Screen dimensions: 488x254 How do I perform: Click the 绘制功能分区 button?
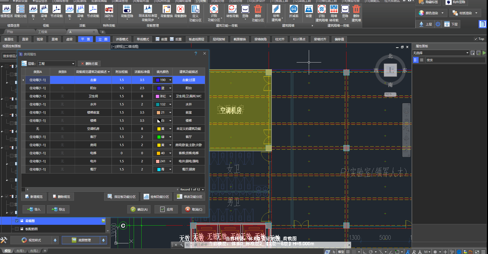[157, 197]
